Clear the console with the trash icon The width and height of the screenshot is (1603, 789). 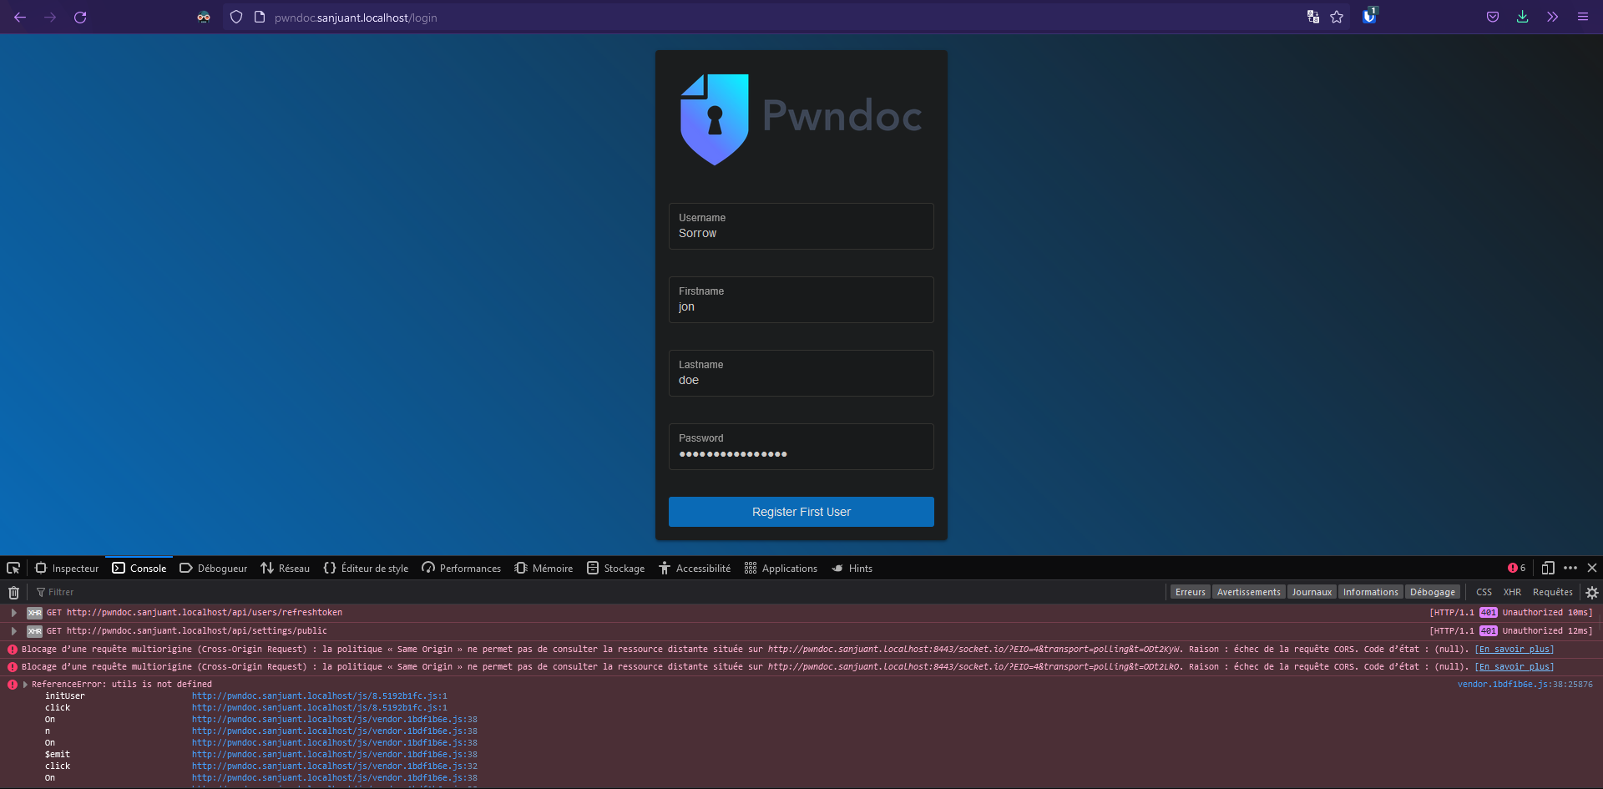(x=13, y=591)
